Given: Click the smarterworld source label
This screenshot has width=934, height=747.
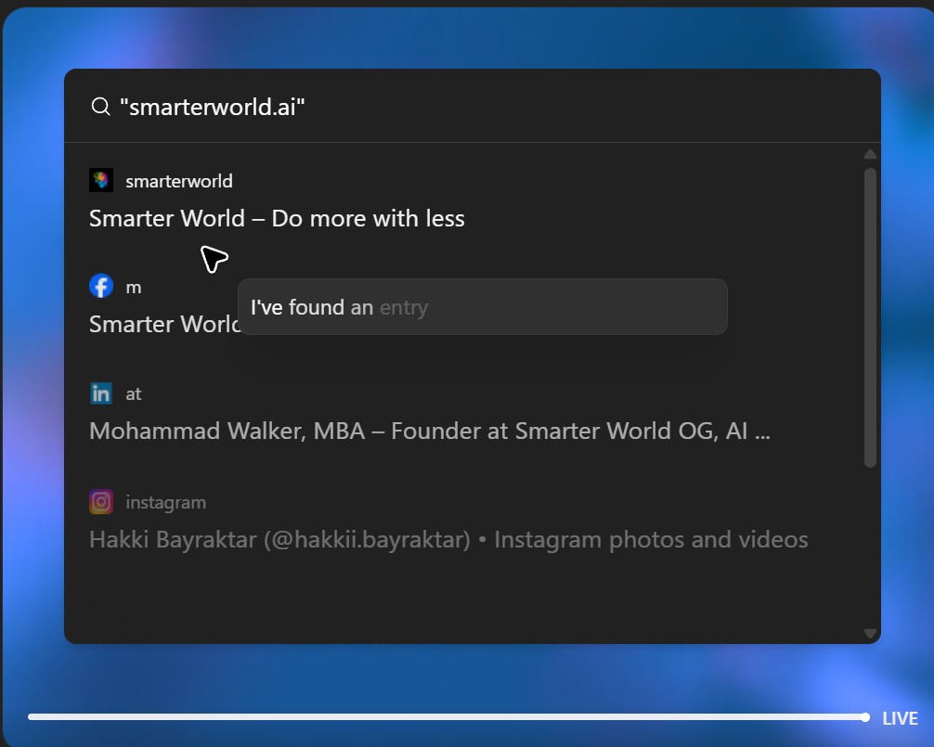Looking at the screenshot, I should click(178, 181).
